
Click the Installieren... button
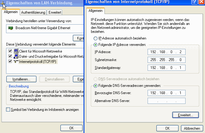[21, 79]
